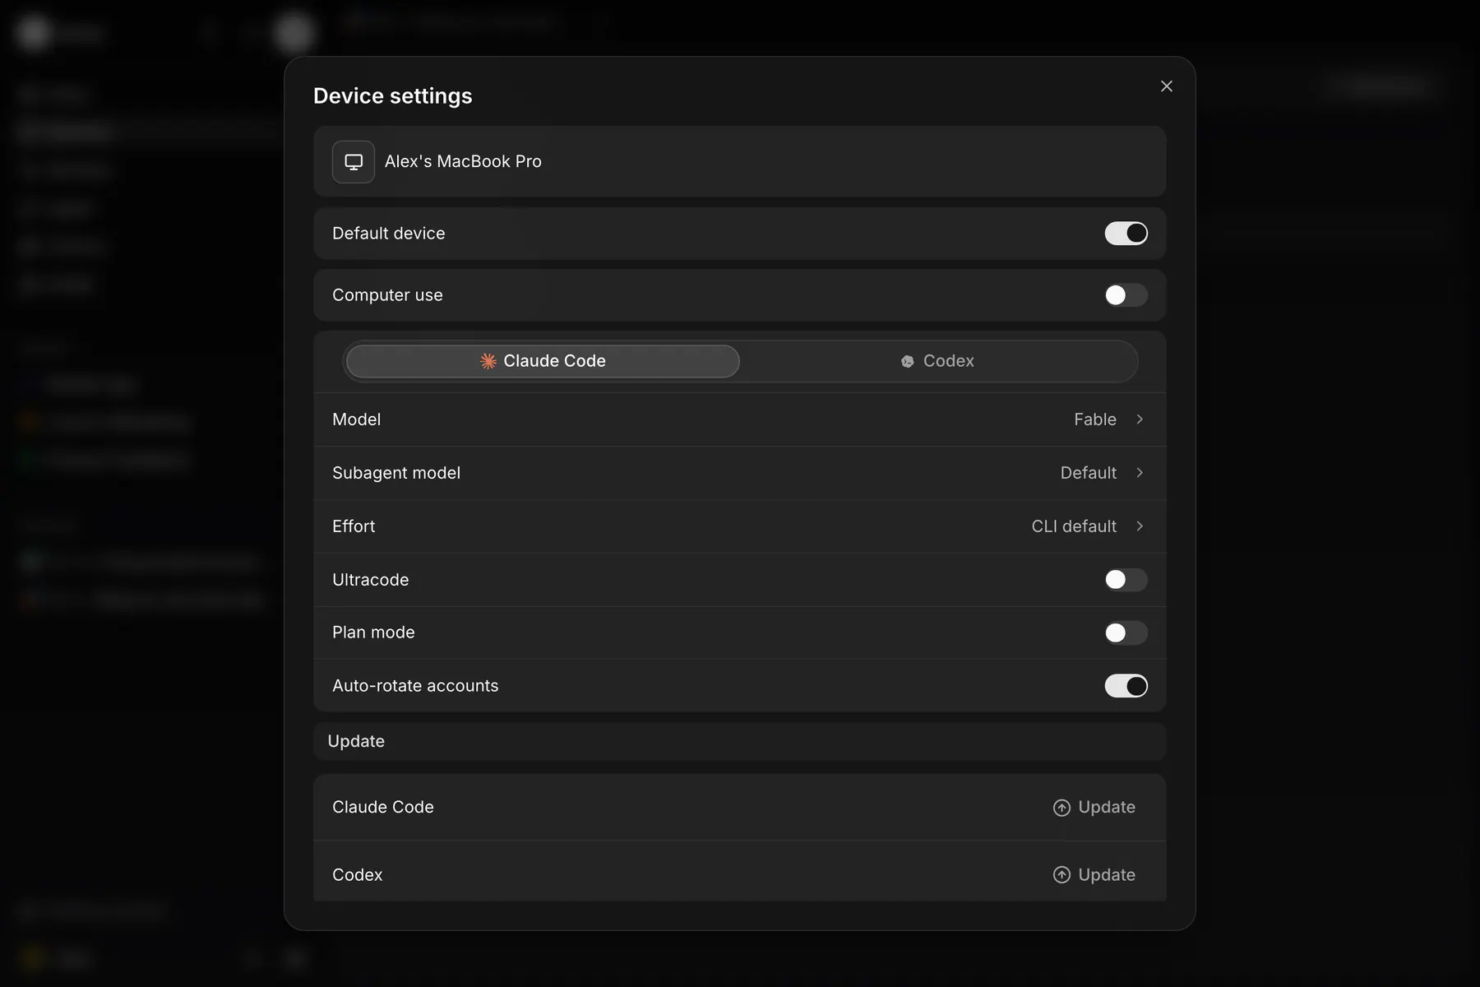
Task: Click the Device settings heading
Action: click(393, 96)
